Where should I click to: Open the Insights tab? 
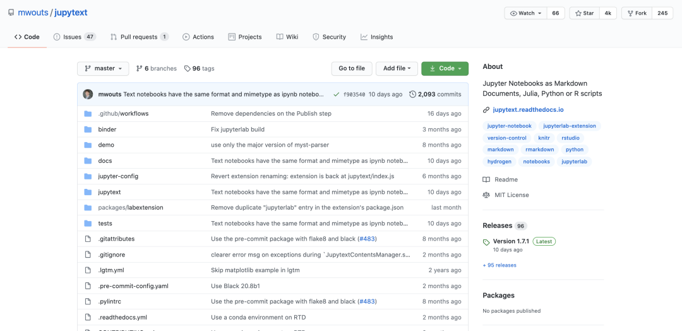coord(376,37)
